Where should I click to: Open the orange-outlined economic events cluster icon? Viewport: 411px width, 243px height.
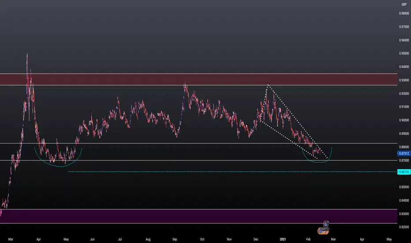tap(323, 231)
